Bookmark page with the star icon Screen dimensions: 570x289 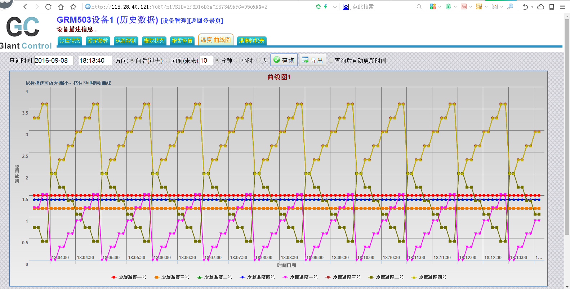pos(73,6)
